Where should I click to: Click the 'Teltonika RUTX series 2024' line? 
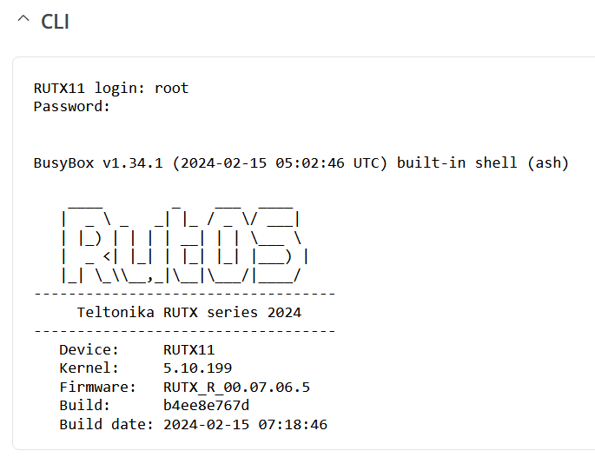pyautogui.click(x=189, y=312)
